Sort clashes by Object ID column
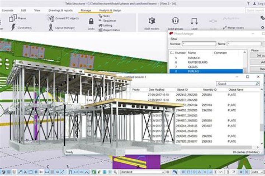Image resolution: width=265 pixels, height=176 pixels. coord(182,89)
